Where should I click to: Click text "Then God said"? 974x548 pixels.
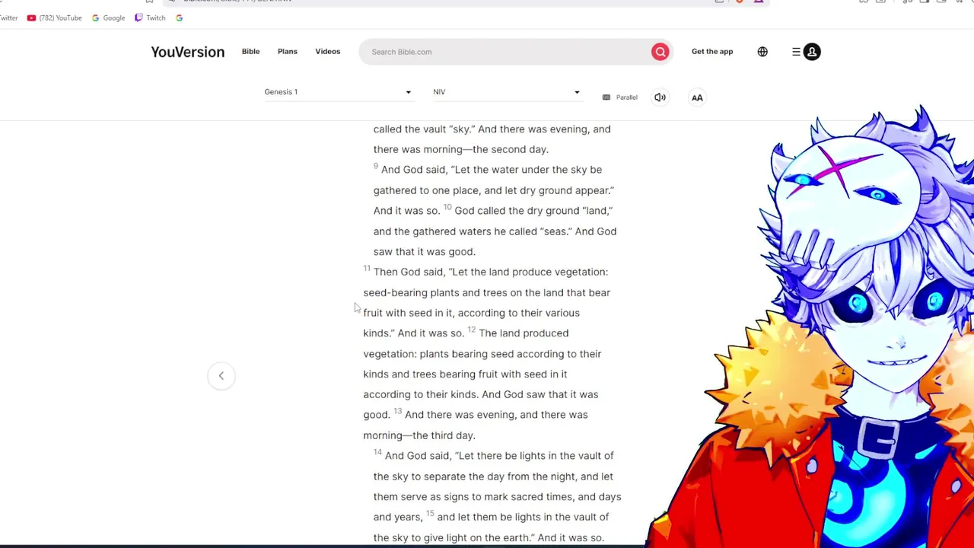click(409, 272)
